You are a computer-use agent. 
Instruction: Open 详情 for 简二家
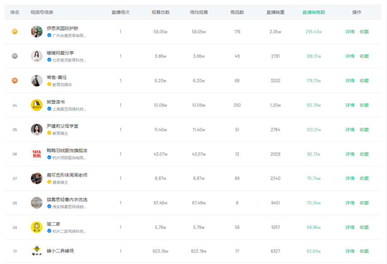point(350,227)
